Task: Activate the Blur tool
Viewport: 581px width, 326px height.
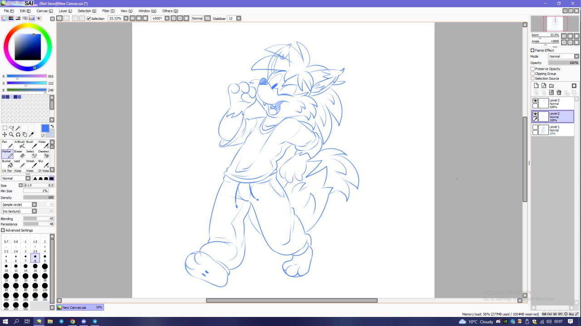Action: click(x=43, y=164)
